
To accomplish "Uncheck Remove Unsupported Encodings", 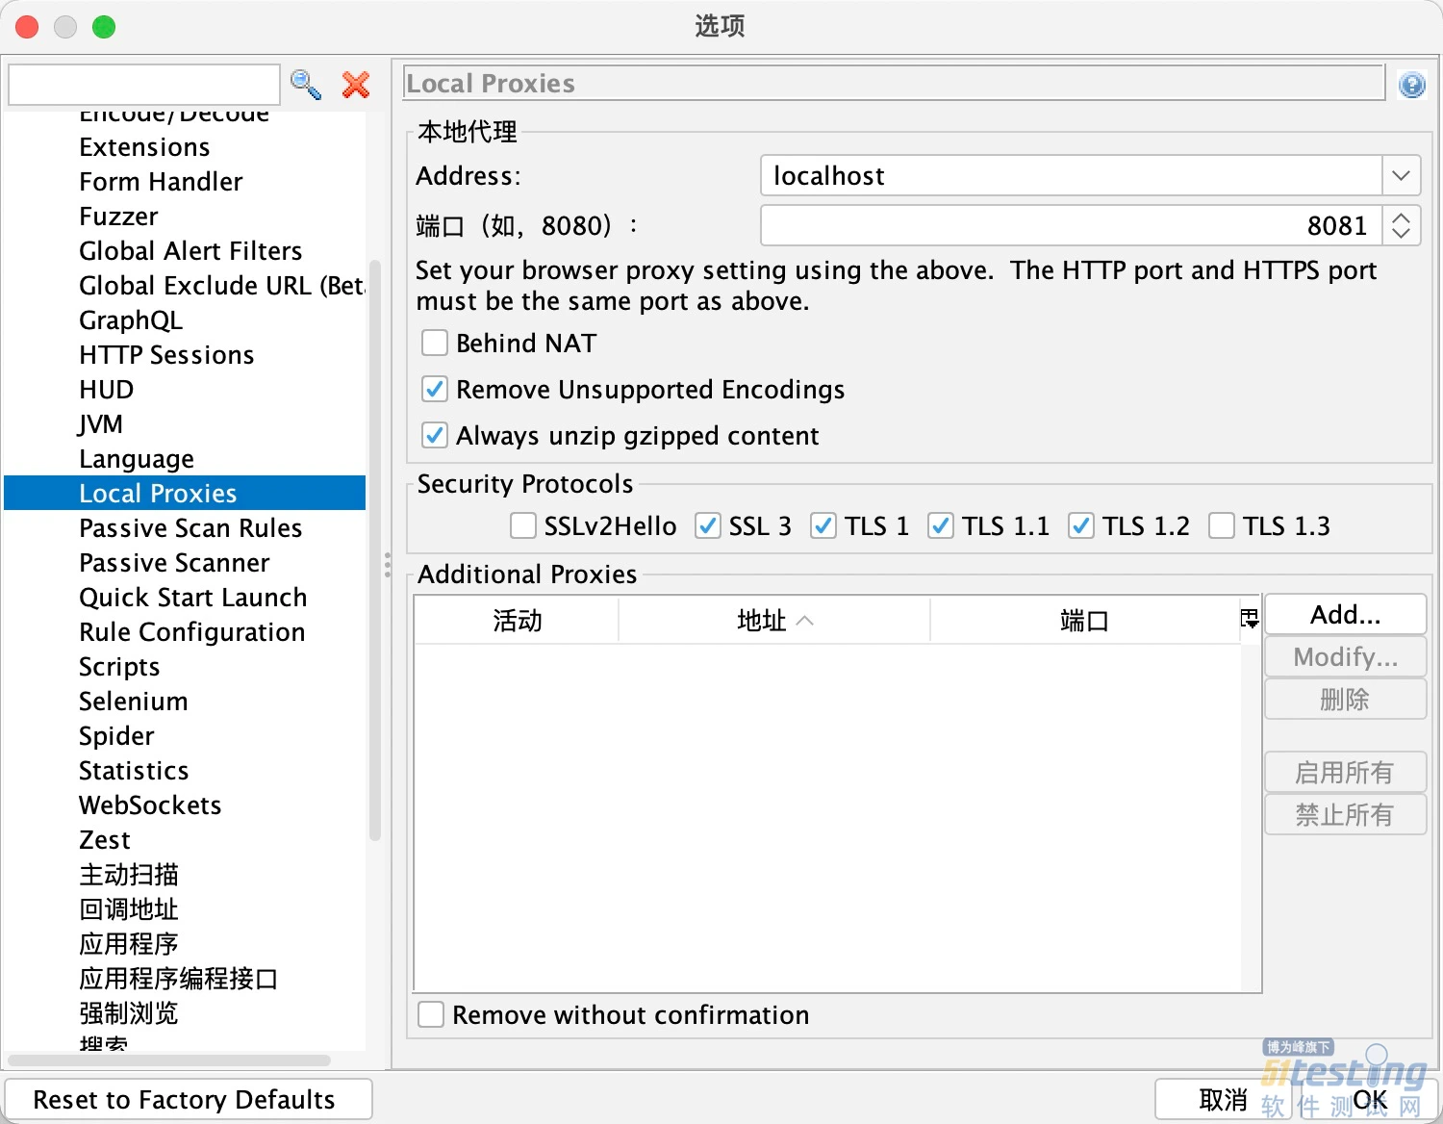I will [435, 390].
